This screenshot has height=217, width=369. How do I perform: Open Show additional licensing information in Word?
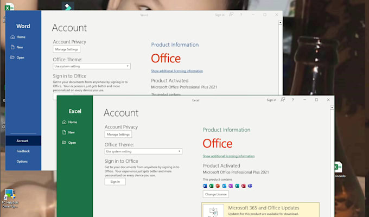177,71
